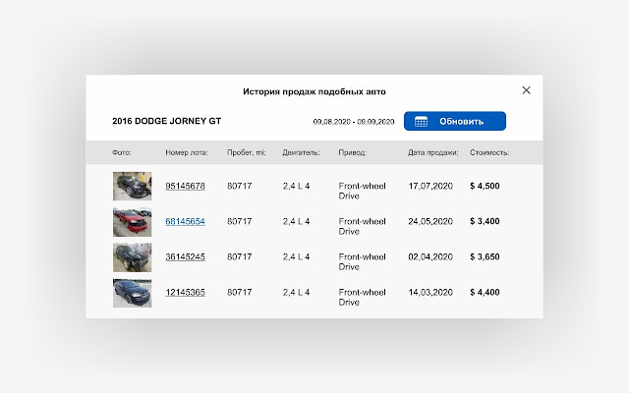
Task: Click the Привод column header
Action: 352,152
